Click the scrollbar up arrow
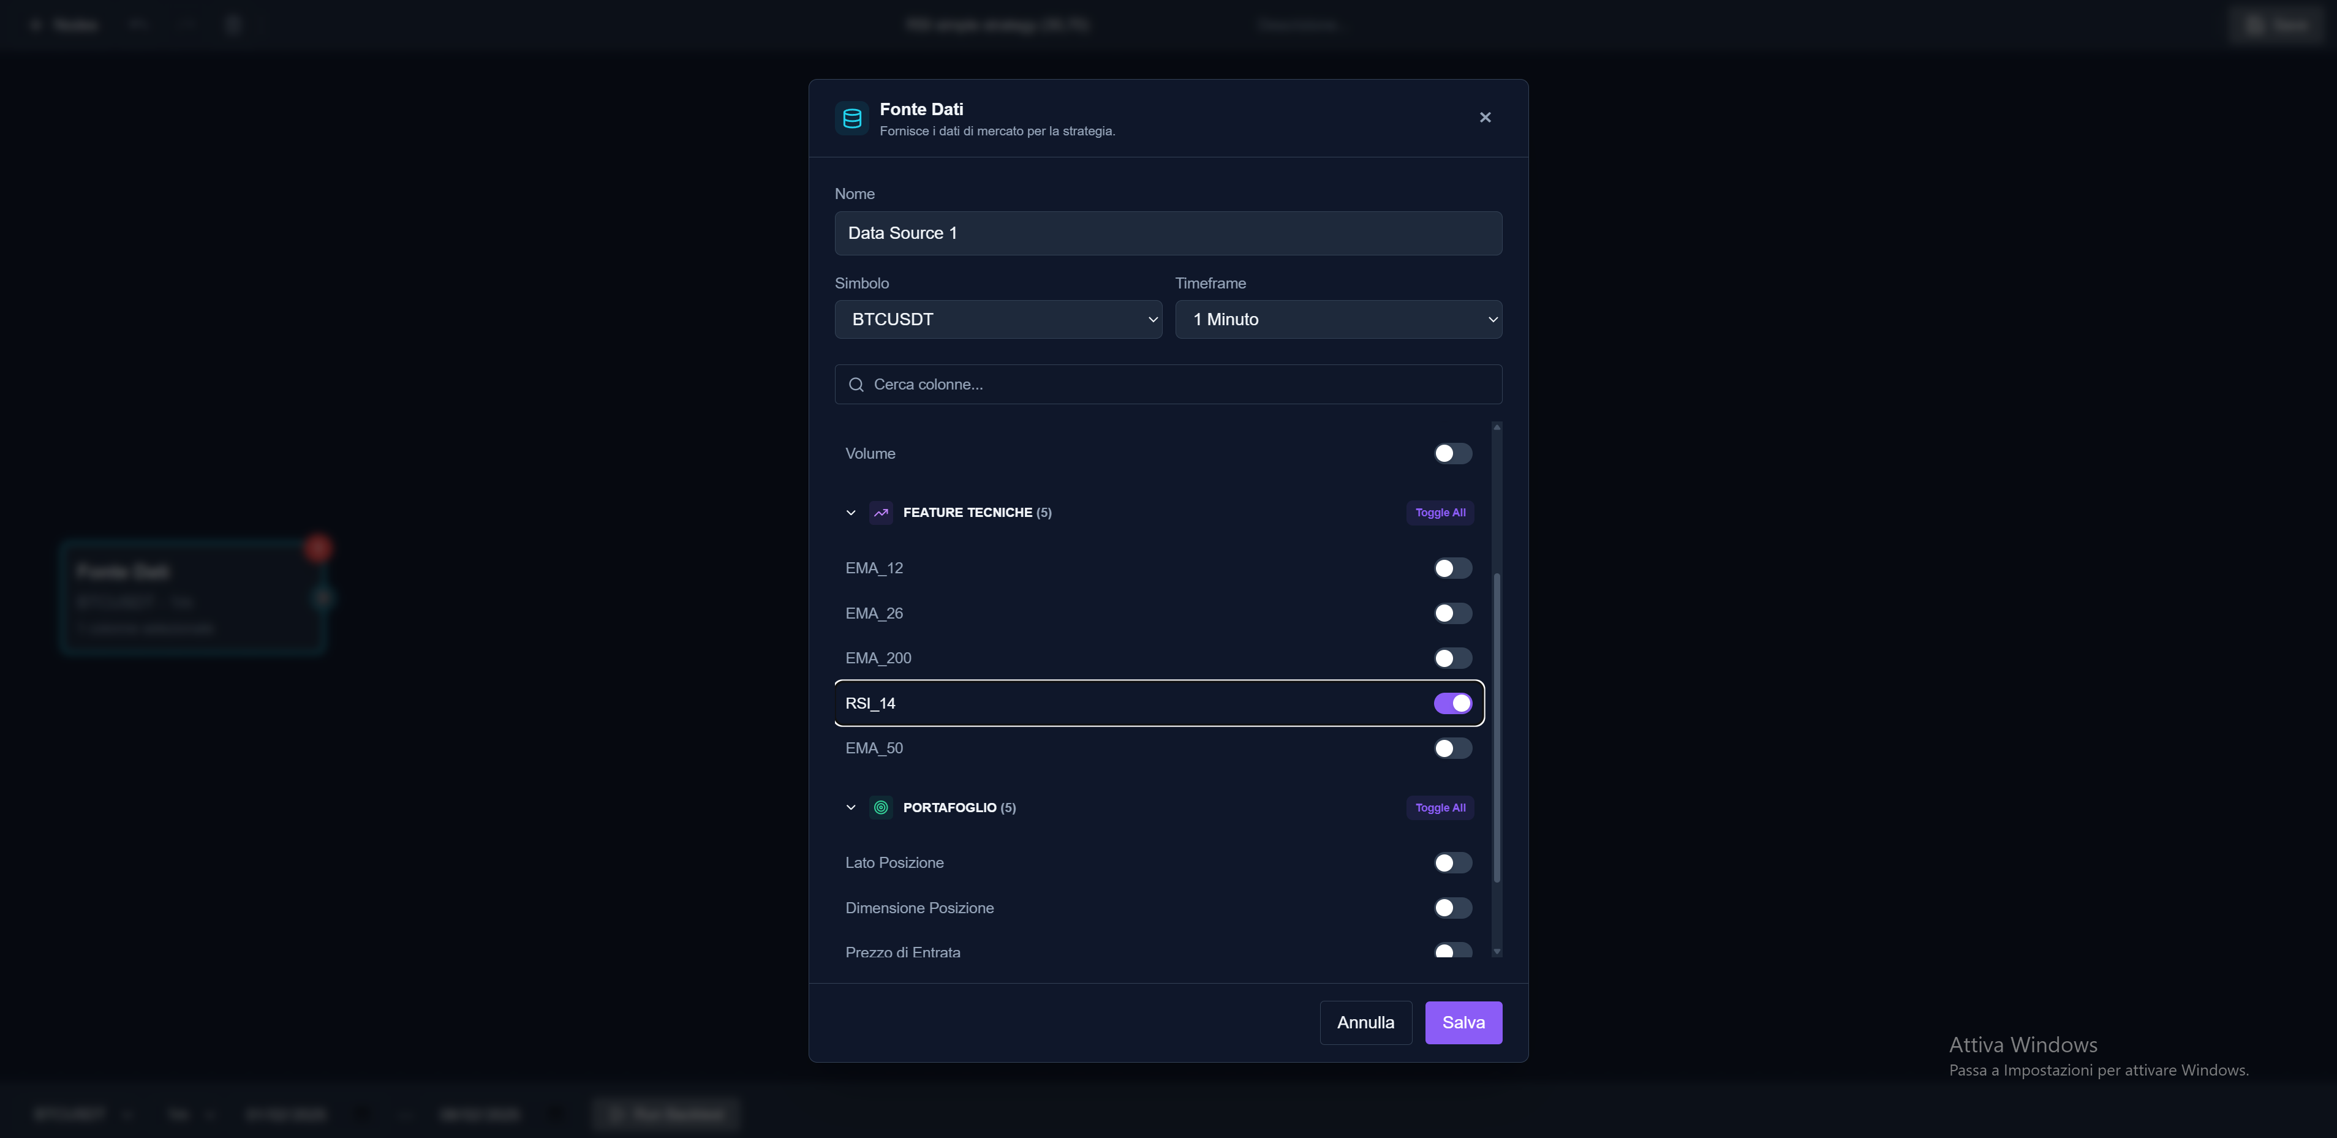The height and width of the screenshot is (1138, 2337). coord(1497,426)
